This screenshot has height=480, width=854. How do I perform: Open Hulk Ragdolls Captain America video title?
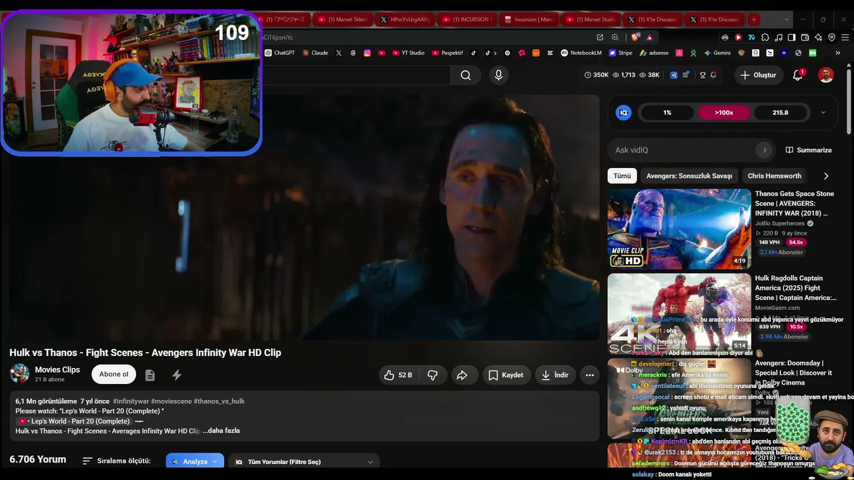[x=795, y=288]
